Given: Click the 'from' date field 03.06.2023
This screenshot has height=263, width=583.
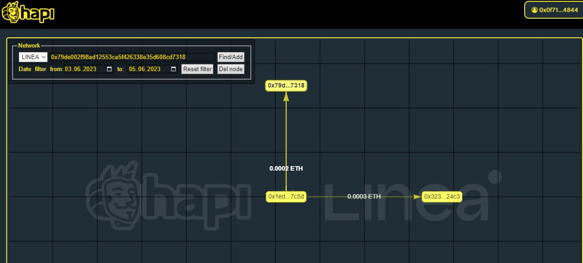Looking at the screenshot, I should click(89, 69).
